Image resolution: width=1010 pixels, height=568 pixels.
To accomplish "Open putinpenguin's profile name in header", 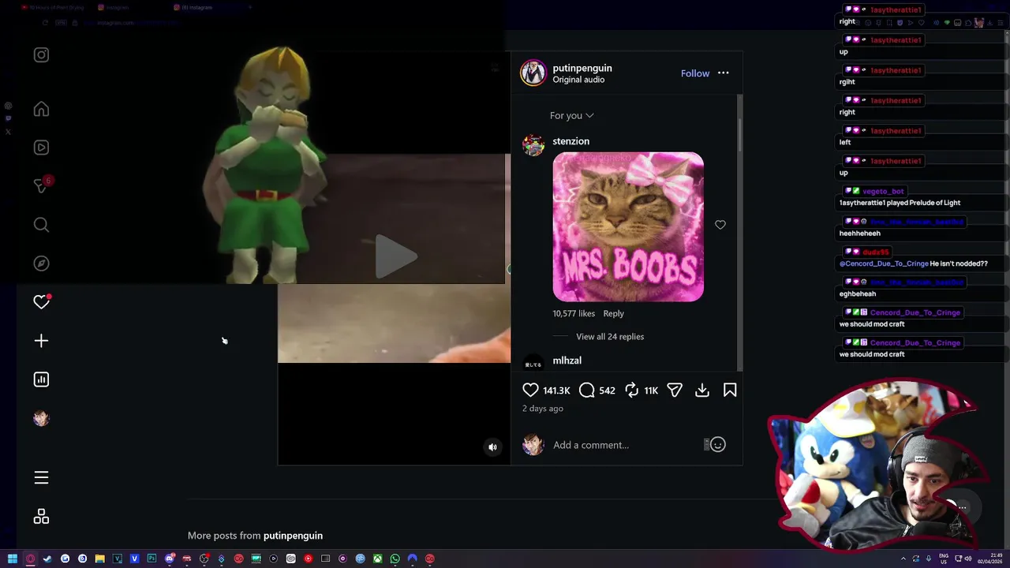I will pos(582,68).
